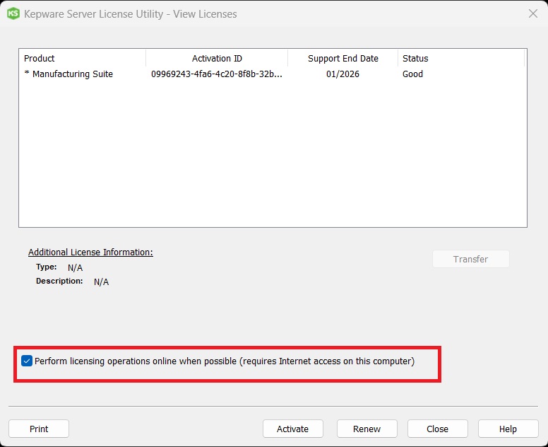Viewport: 548px width, 447px height.
Task: Click the Additional License Information heading
Action: point(90,252)
